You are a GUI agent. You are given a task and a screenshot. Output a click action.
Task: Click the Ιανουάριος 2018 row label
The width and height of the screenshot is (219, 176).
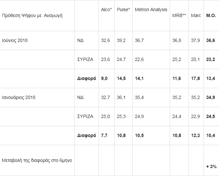click(19, 97)
